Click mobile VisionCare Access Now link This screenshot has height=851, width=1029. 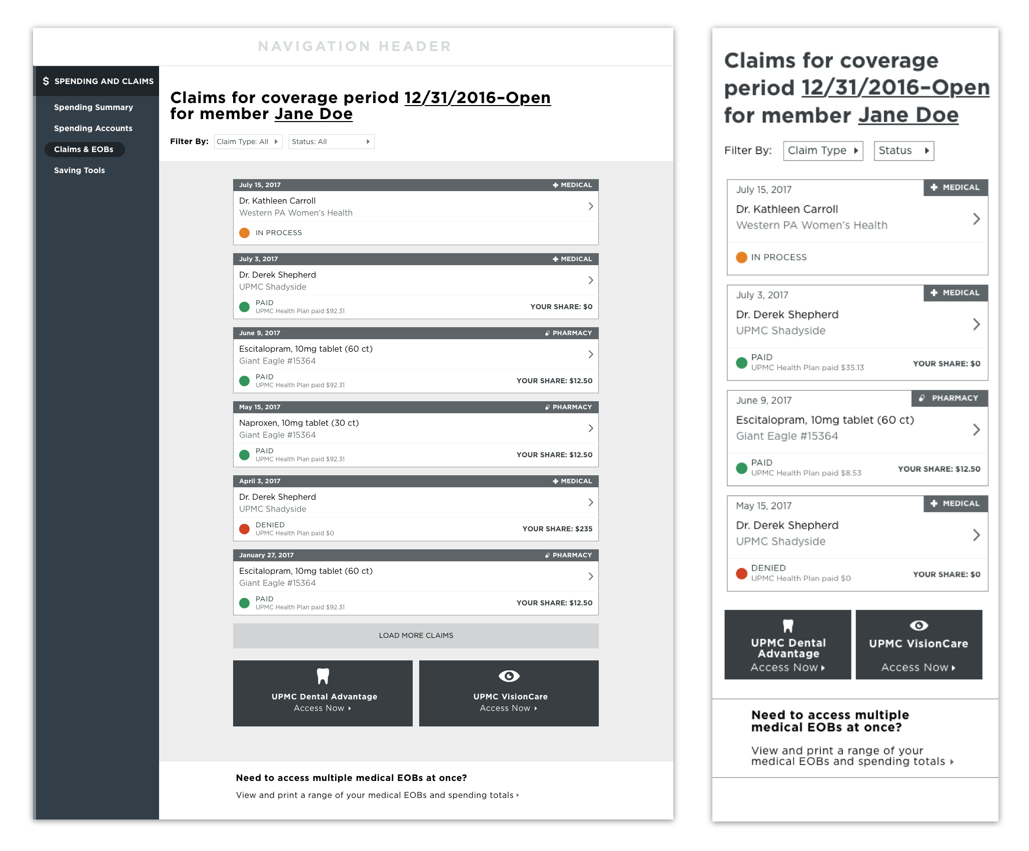click(918, 668)
